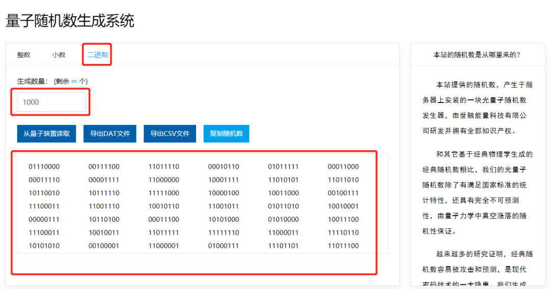This screenshot has width=550, height=289.
Task: Click the 生成数量 input field showing 1000
Action: tap(51, 102)
